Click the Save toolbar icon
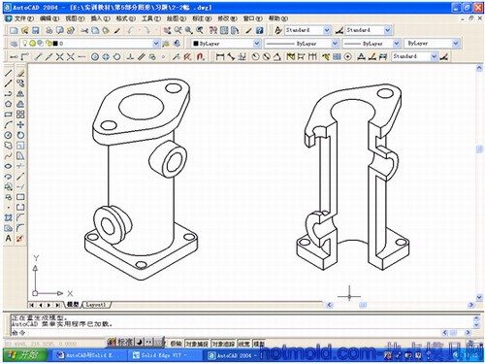The height and width of the screenshot is (364, 485). click(x=36, y=30)
